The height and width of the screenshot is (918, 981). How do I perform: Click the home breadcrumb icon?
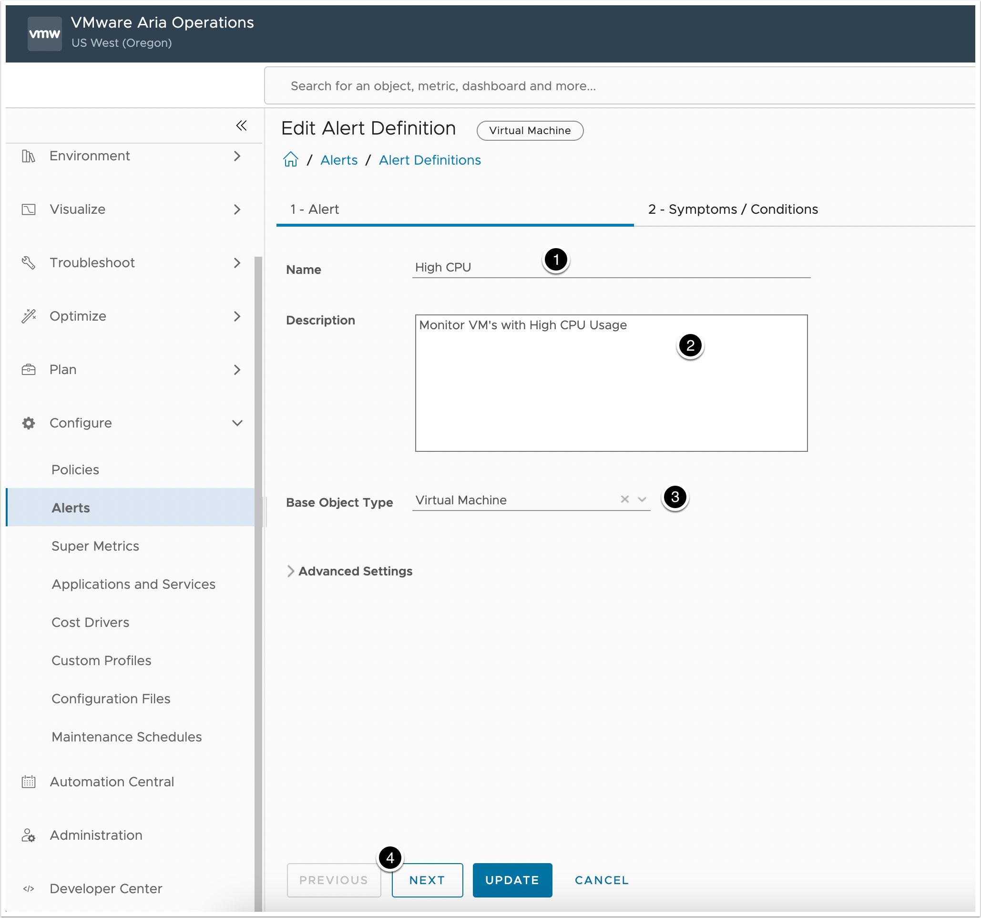pyautogui.click(x=291, y=159)
